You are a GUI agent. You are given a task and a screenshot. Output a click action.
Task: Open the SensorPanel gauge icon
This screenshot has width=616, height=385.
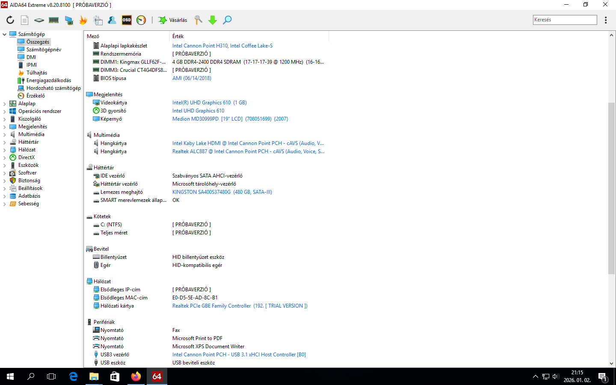click(x=141, y=20)
